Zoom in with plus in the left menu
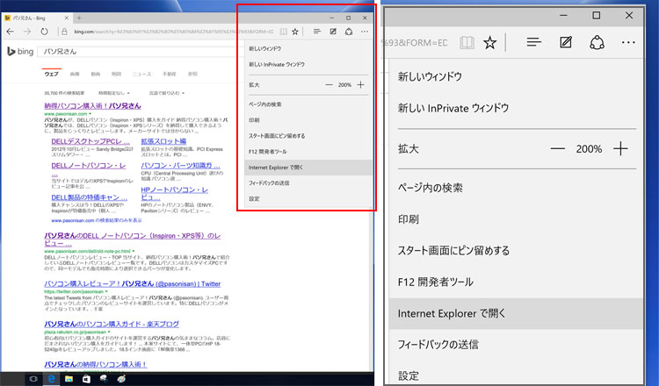 coord(360,85)
